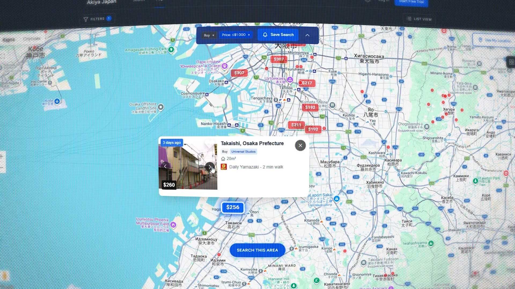The width and height of the screenshot is (515, 289).
Task: Select the $217 price marker
Action: tap(307, 83)
